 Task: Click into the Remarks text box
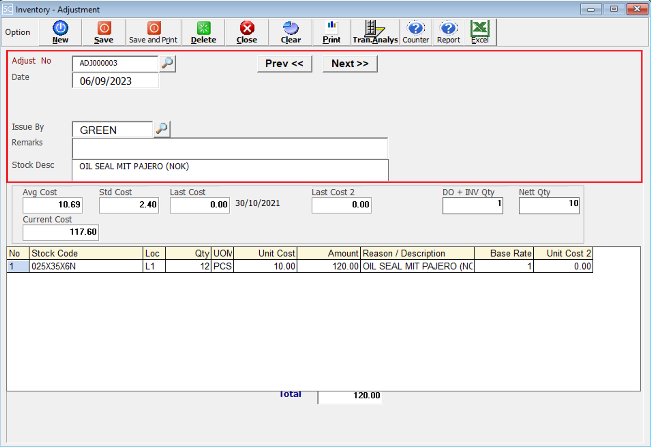pyautogui.click(x=230, y=149)
